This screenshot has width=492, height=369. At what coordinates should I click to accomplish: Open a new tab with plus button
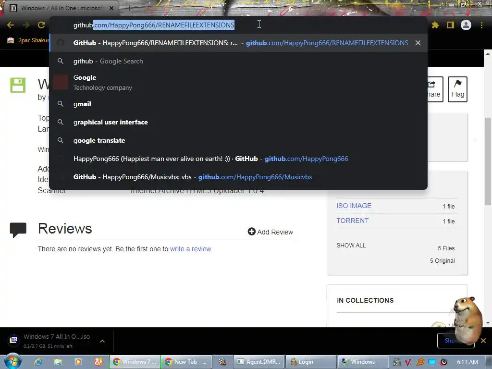[x=129, y=8]
